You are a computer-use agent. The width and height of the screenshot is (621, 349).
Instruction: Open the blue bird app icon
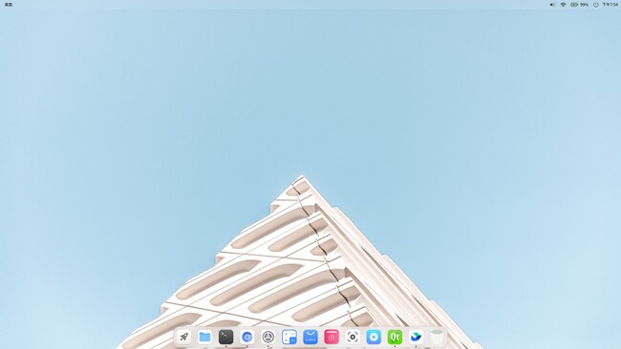416,338
